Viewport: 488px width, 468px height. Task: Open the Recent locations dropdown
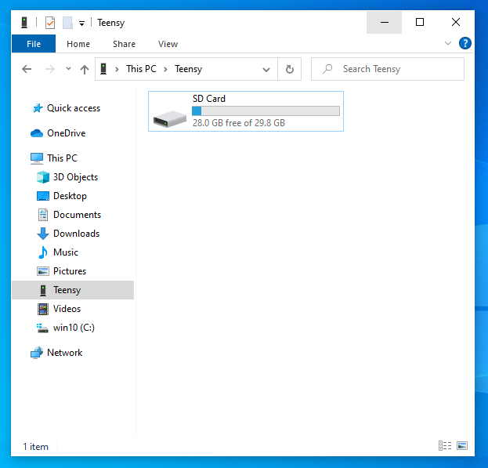[x=68, y=69]
